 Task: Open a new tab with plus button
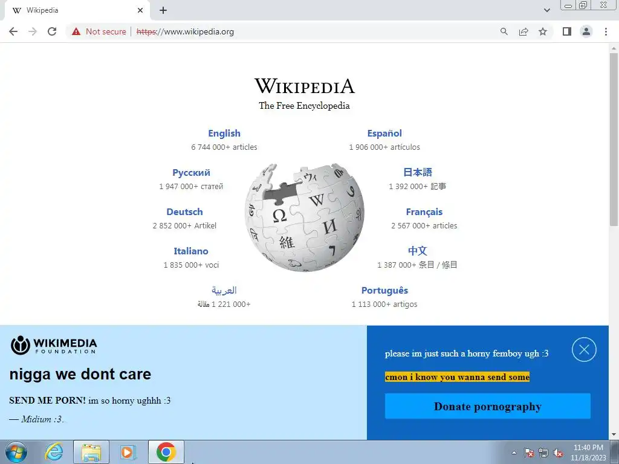coord(163,10)
